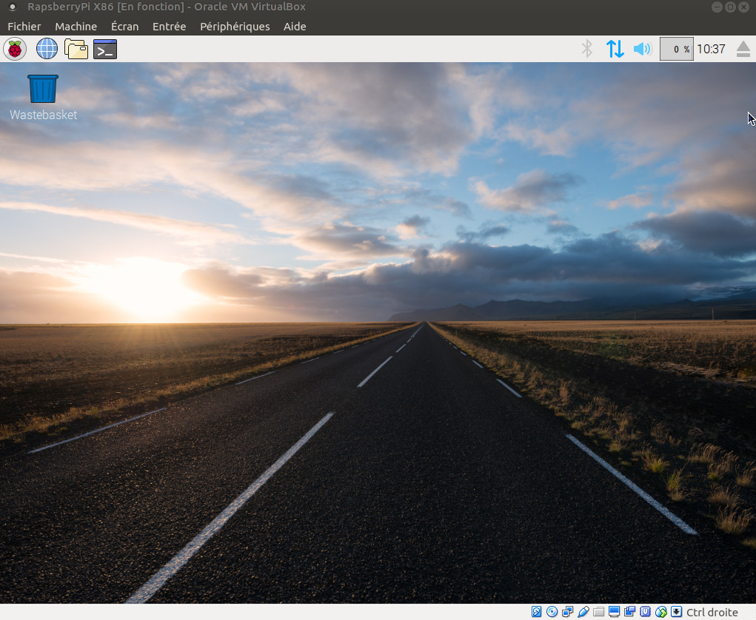Viewport: 756px width, 620px height.
Task: Open the Entrée menu
Action: click(169, 27)
